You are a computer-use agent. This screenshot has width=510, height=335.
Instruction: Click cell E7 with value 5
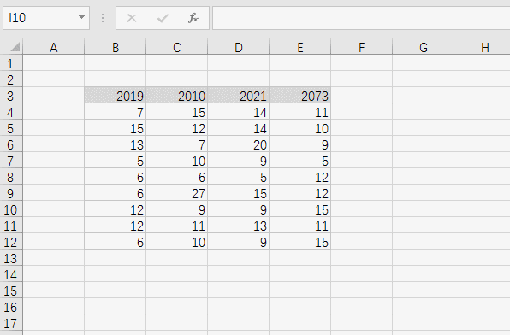pos(299,161)
